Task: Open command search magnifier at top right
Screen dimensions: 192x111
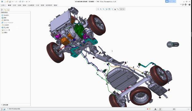Action: coord(183,5)
